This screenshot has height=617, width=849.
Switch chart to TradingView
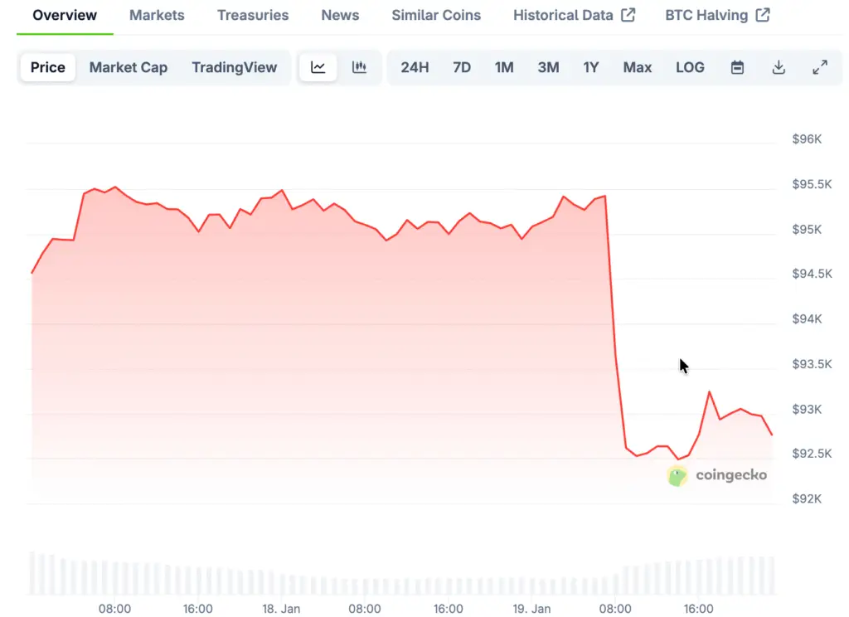(235, 68)
